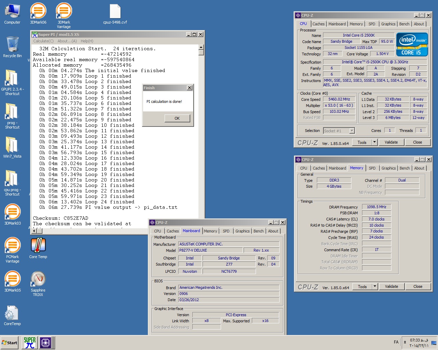The height and width of the screenshot is (350, 438).
Task: Expand Tools dropdown arrow in top CPU-Z window
Action: click(x=374, y=143)
